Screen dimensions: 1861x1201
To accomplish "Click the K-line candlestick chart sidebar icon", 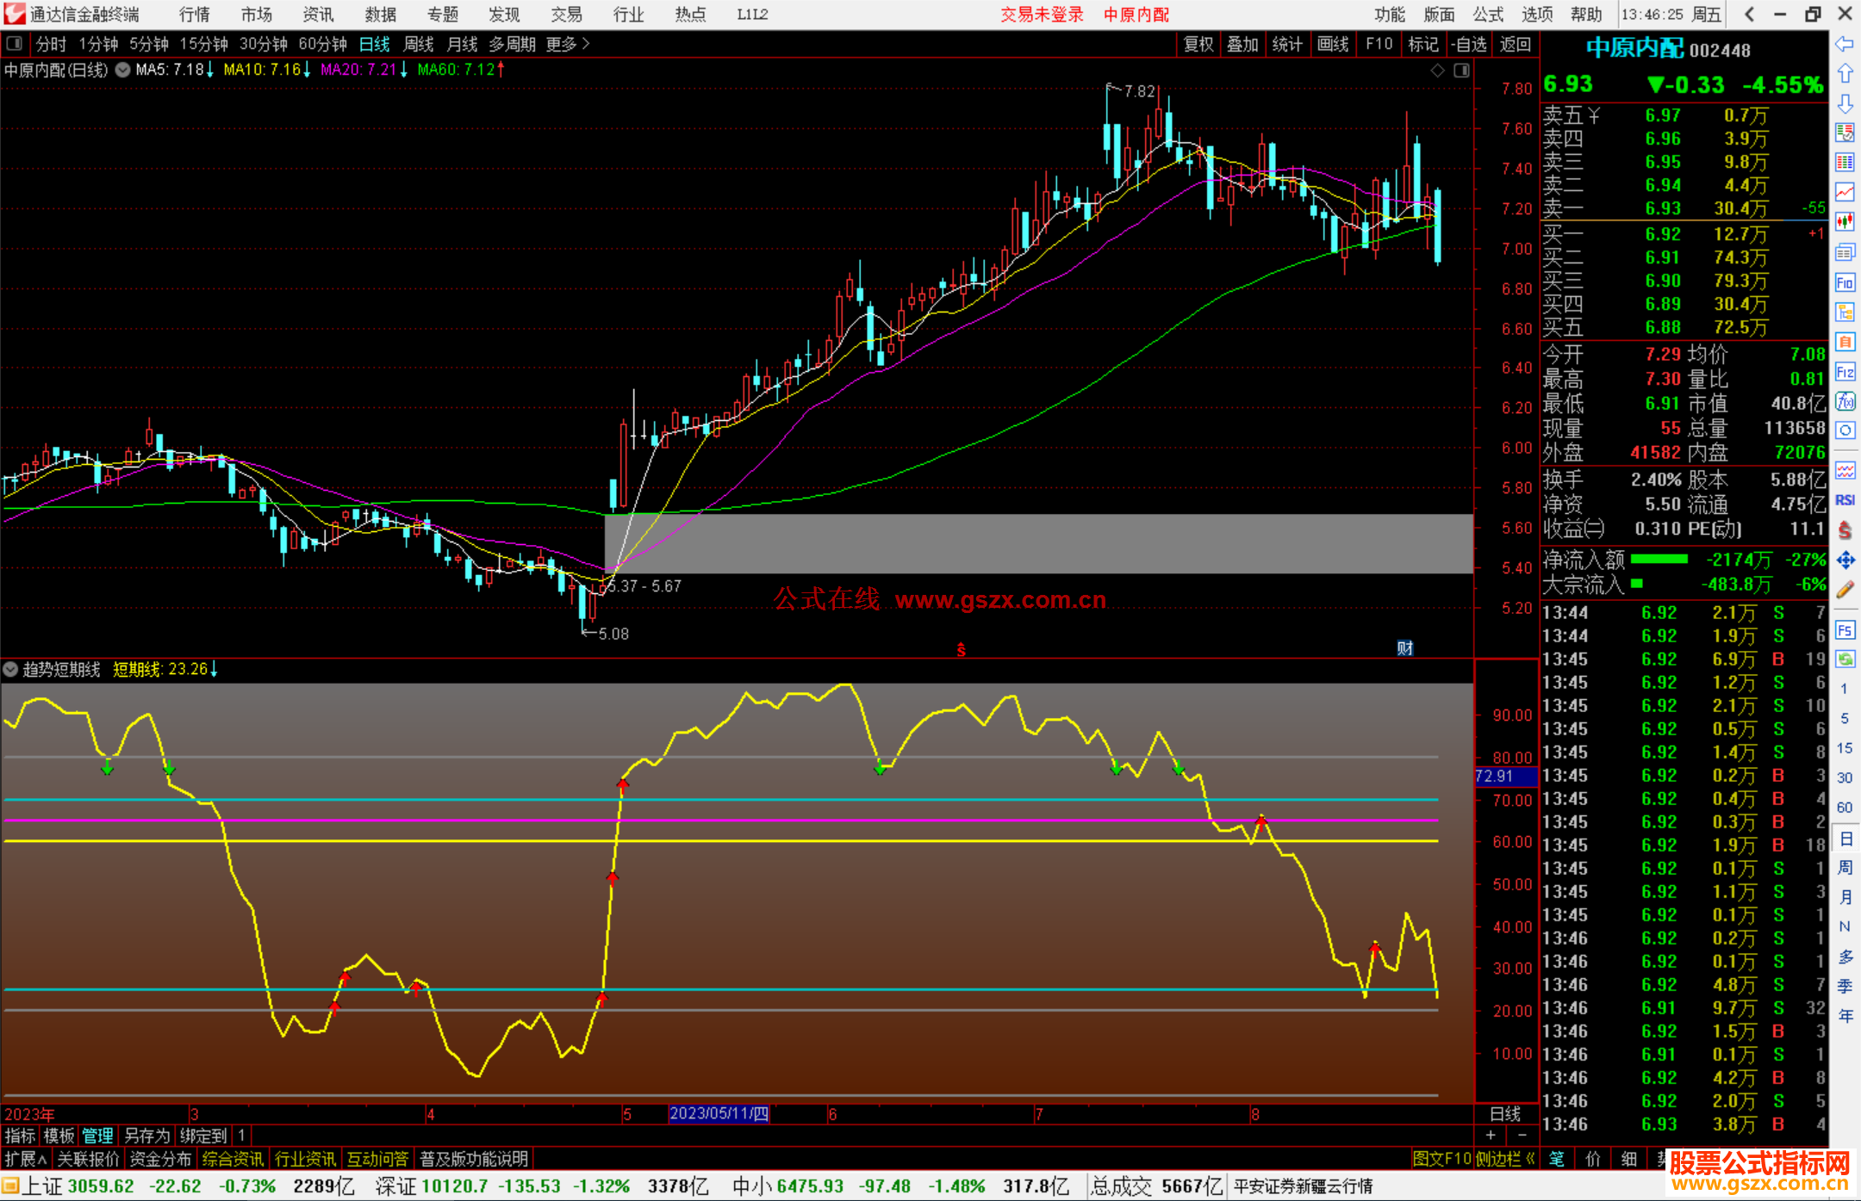I will click(x=1845, y=221).
